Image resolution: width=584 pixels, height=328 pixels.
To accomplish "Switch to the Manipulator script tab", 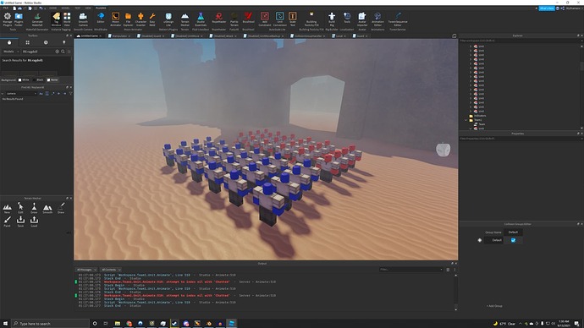I will point(119,36).
